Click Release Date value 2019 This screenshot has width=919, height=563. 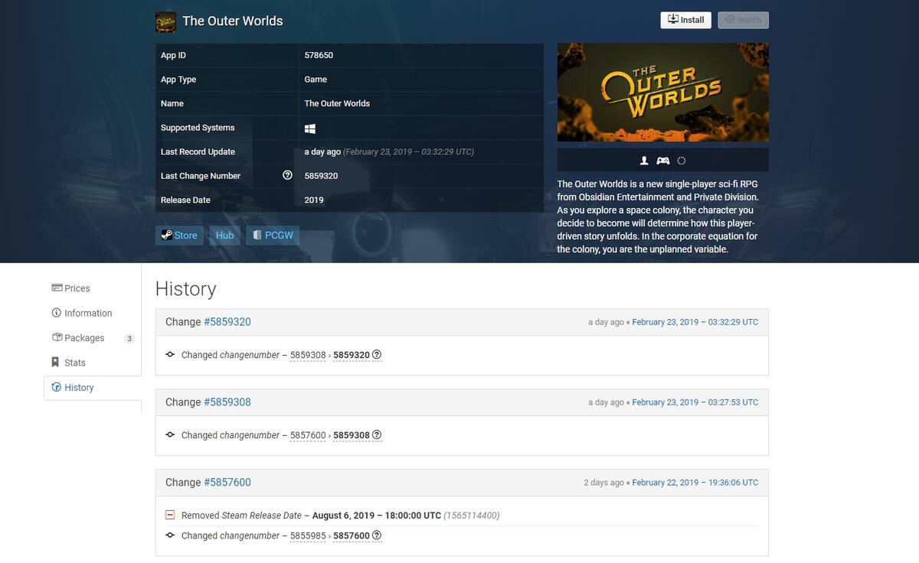tap(314, 200)
